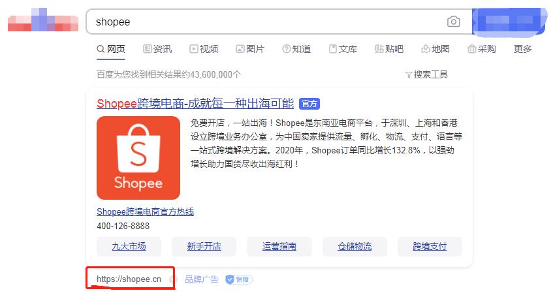Screen dimensions: 551x295
Task: Click the 保障 shield guarantee badge
Action: coord(239,279)
